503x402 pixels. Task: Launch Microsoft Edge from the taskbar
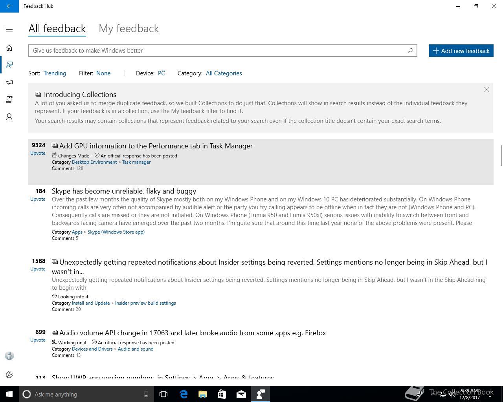coord(184,394)
